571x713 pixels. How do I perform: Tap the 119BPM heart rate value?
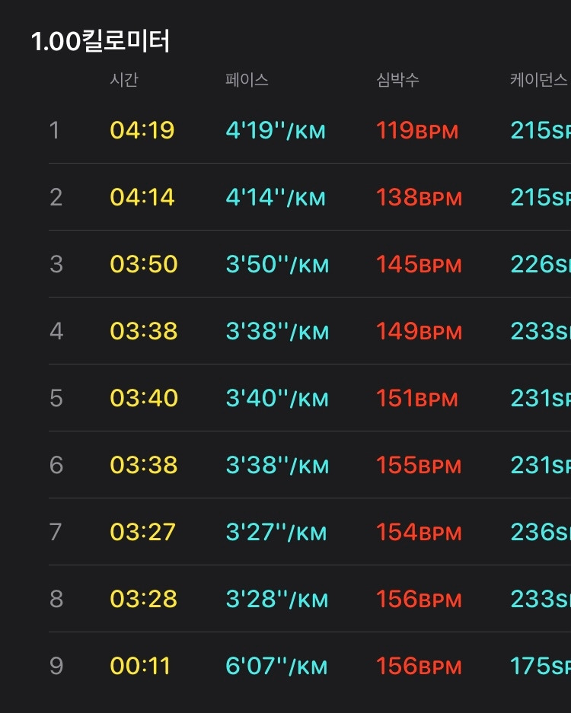(417, 131)
